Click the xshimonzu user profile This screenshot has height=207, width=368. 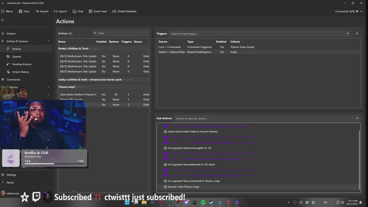(x=10, y=193)
